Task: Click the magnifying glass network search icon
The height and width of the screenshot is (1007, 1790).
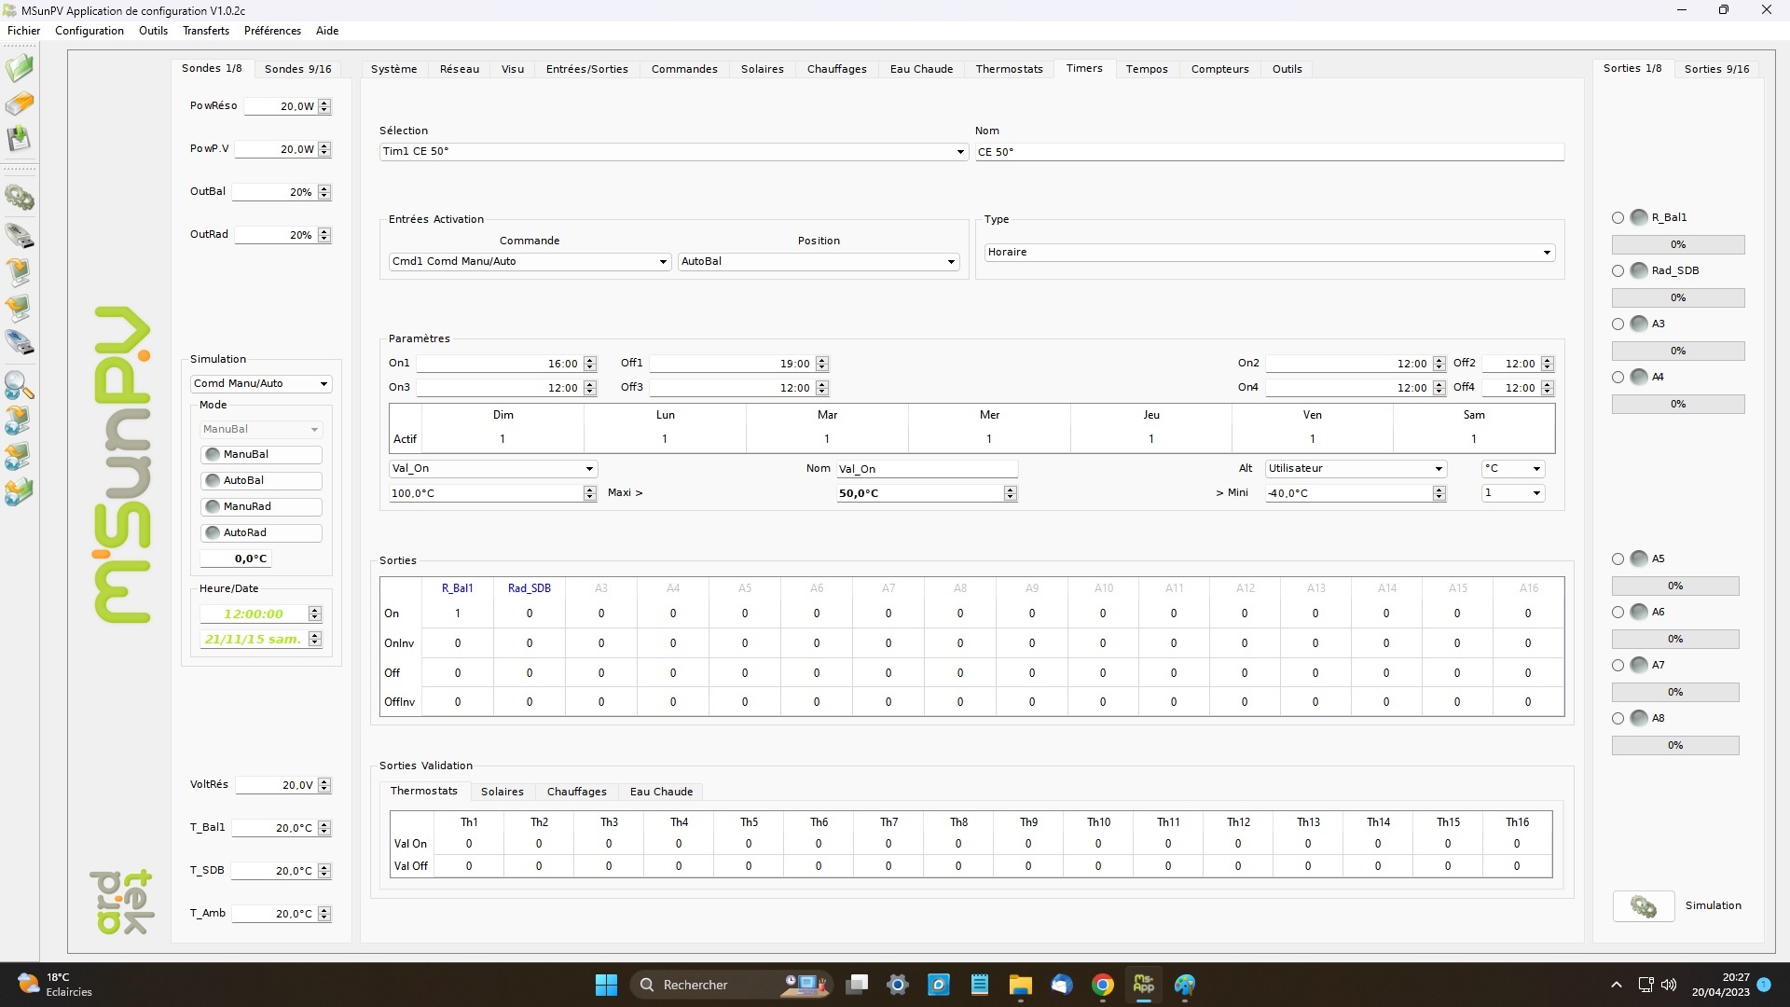Action: tap(19, 384)
